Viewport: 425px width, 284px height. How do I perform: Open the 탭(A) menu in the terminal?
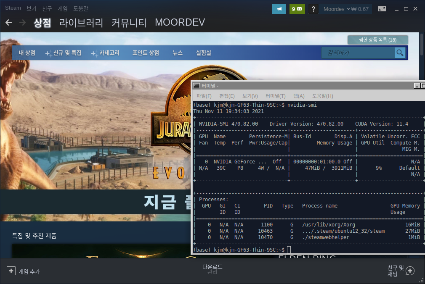click(299, 96)
